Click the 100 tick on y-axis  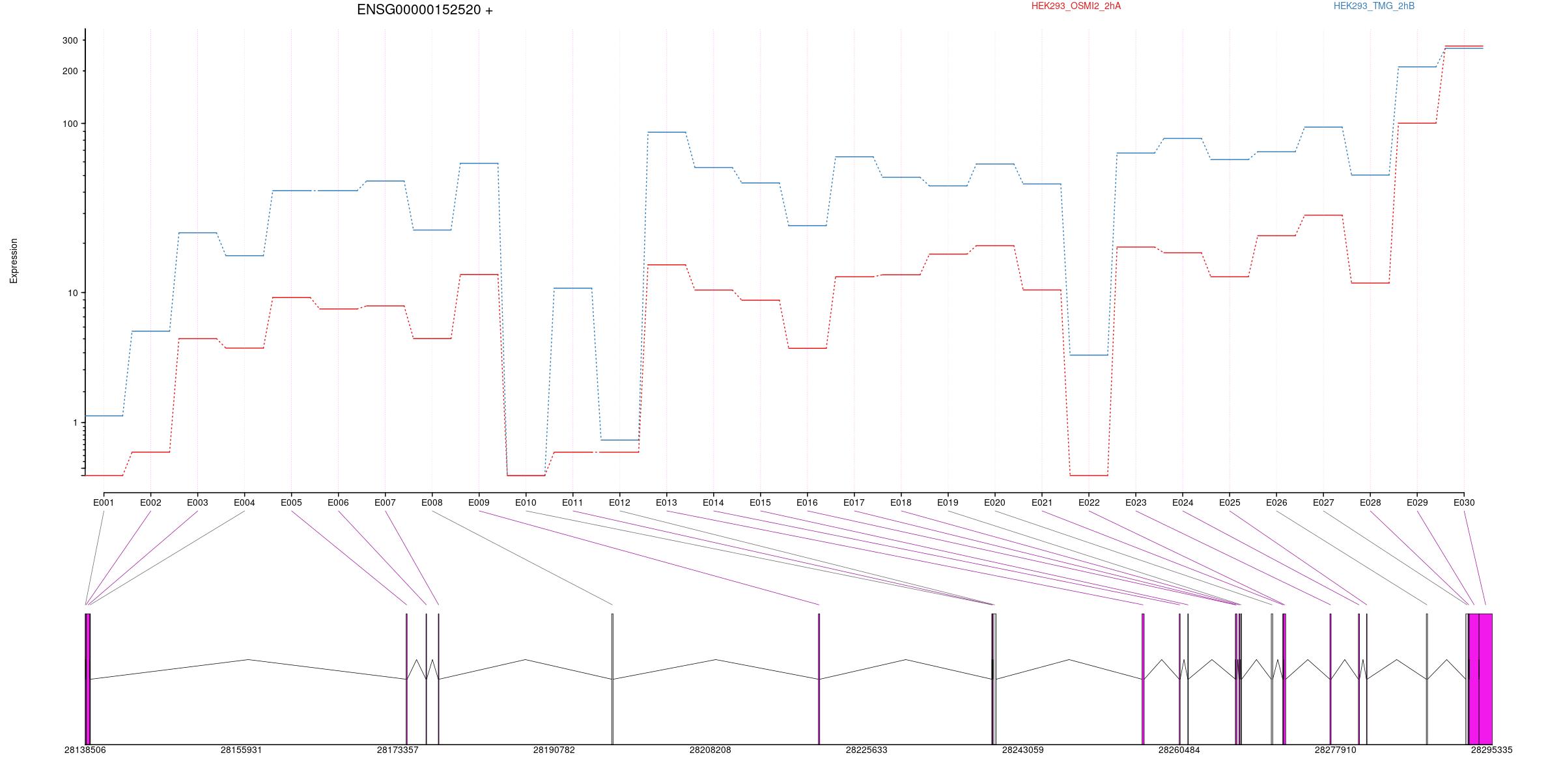pyautogui.click(x=70, y=124)
